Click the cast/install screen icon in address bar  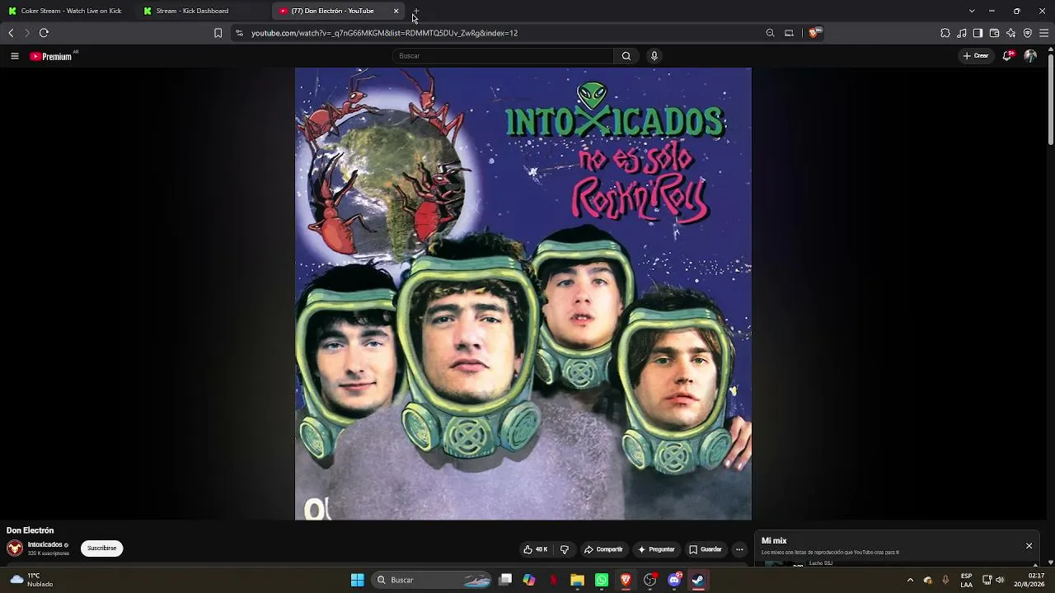pos(789,33)
